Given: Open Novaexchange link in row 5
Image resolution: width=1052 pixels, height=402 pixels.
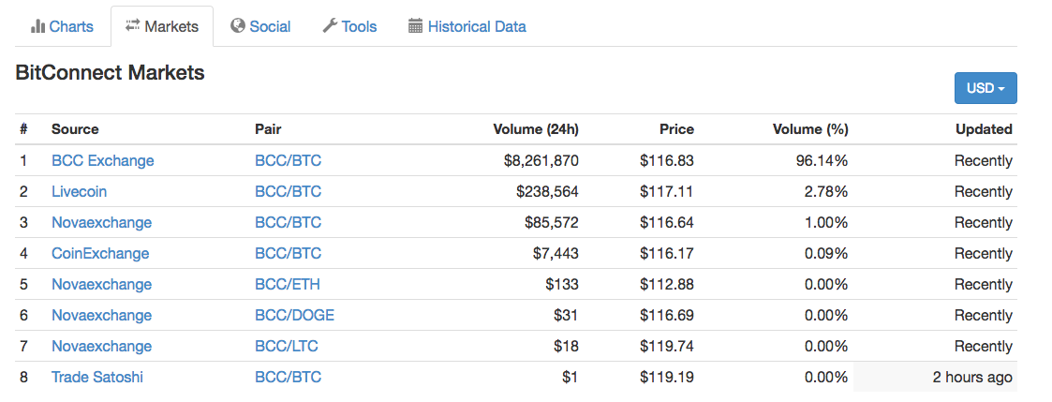Looking at the screenshot, I should click(101, 285).
